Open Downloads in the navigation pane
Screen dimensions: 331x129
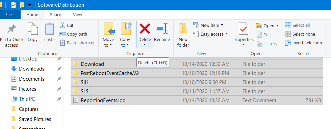[31, 69]
